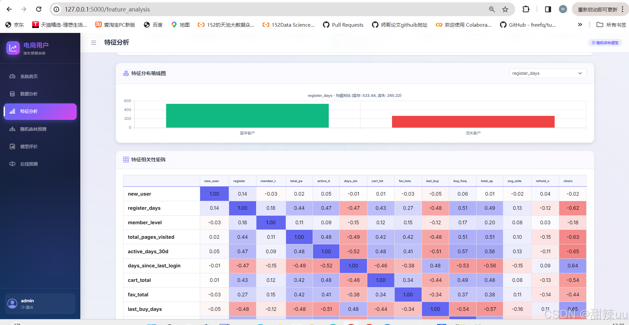
Task: Bookmark this page with the star icon
Action: pyautogui.click(x=505, y=9)
